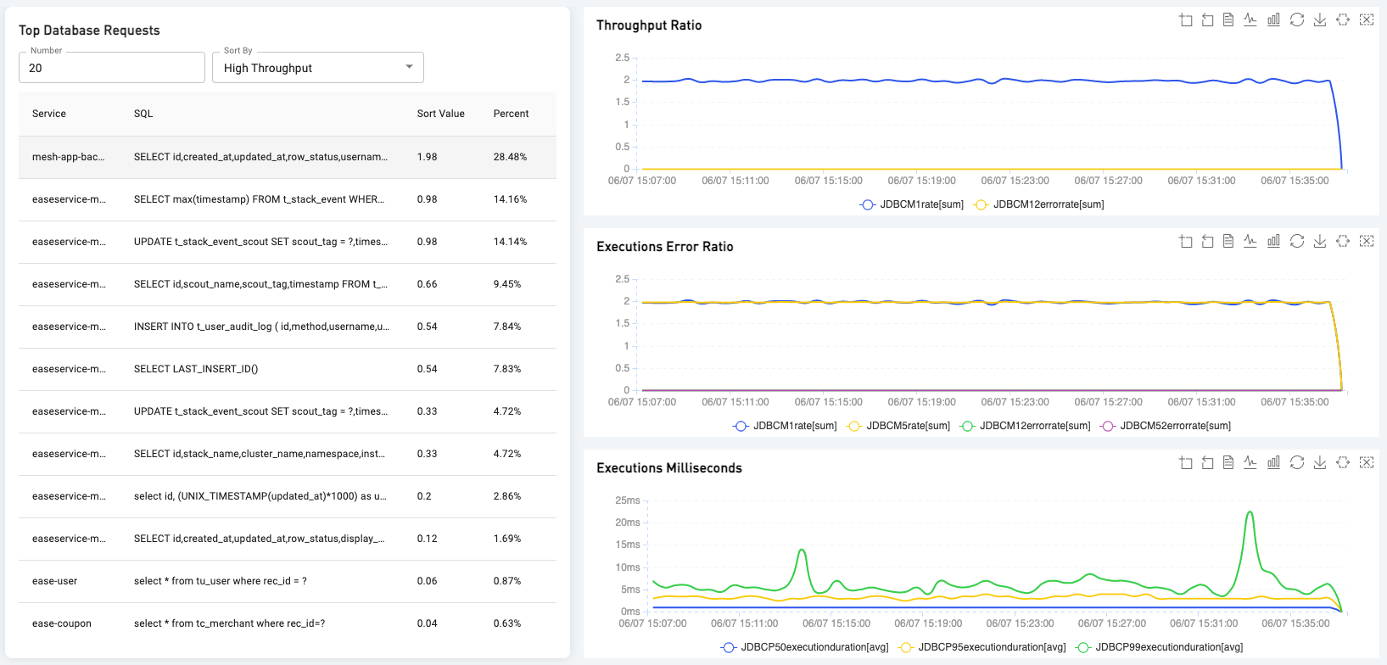The width and height of the screenshot is (1387, 665).
Task: Toggle JDBCM52errorrate[sum] legend series
Action: pos(1166,426)
